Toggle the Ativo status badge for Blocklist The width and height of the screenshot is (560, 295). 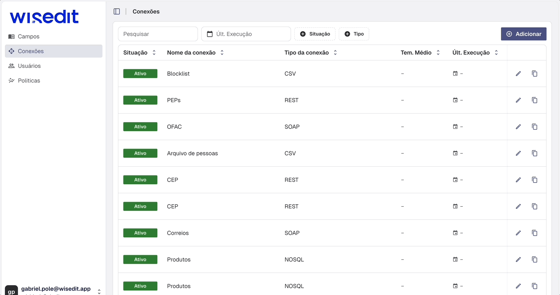click(x=140, y=73)
